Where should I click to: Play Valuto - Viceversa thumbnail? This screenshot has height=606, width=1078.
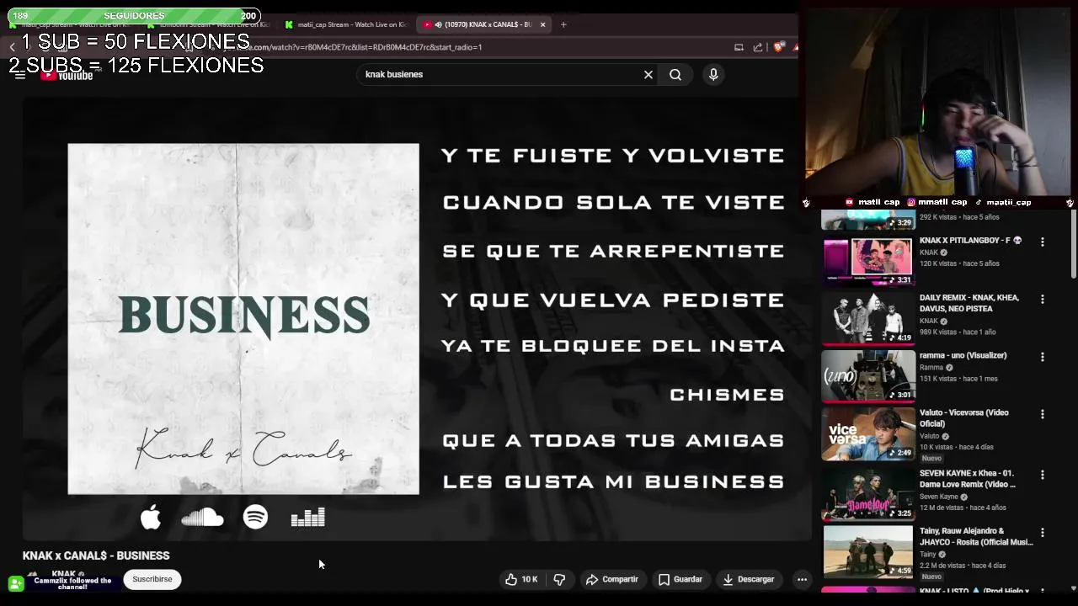868,434
